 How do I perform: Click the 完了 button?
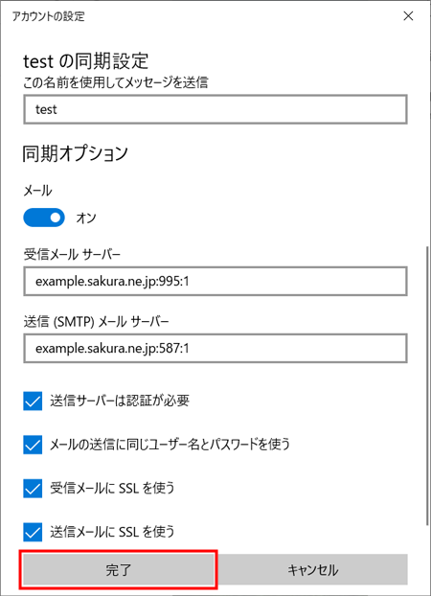119,569
